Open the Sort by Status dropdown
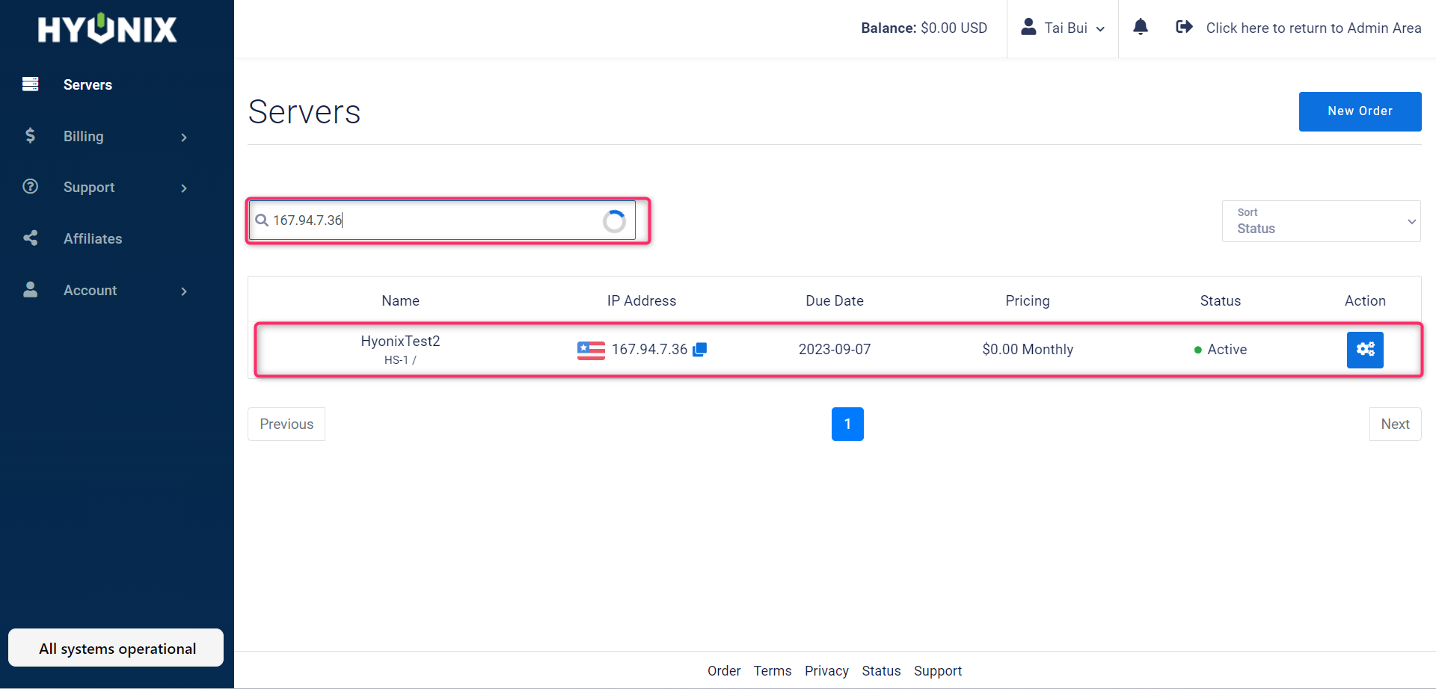 [1321, 221]
